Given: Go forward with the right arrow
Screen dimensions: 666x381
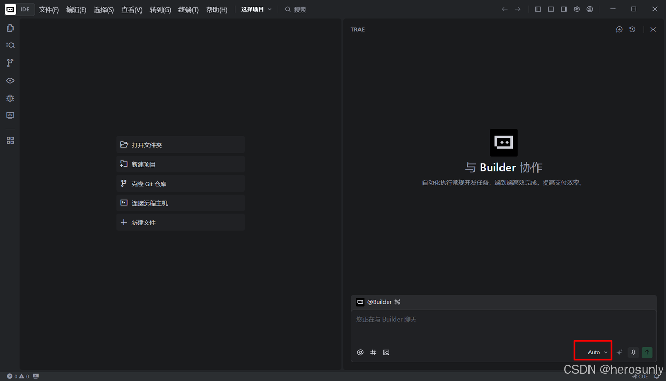Looking at the screenshot, I should [x=517, y=9].
